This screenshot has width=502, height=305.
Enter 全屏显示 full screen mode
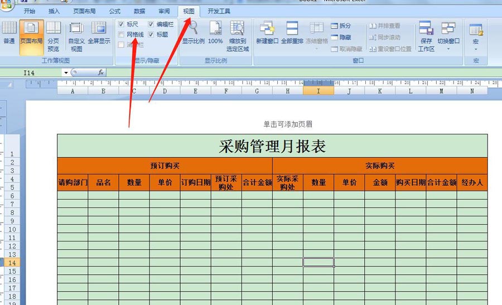tap(99, 36)
